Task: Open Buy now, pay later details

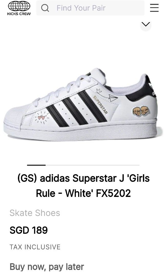Action: pos(47,267)
